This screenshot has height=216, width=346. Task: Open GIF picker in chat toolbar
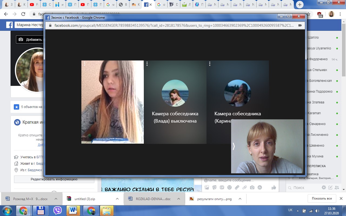(222, 187)
